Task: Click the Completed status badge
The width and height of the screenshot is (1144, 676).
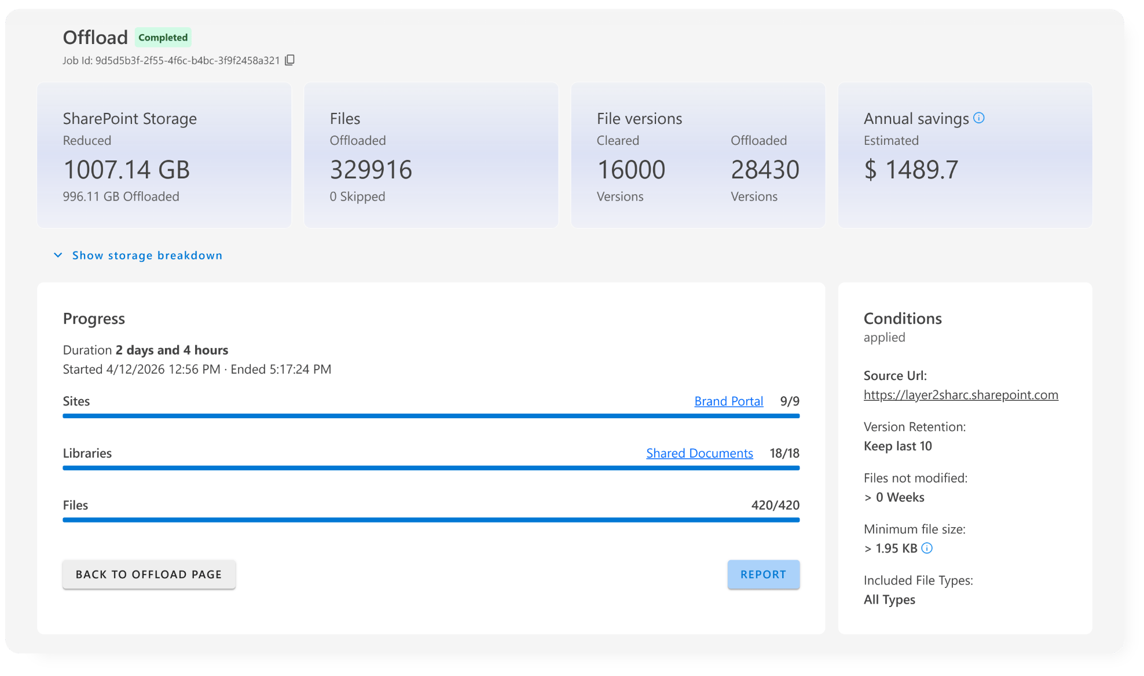Action: pos(163,38)
